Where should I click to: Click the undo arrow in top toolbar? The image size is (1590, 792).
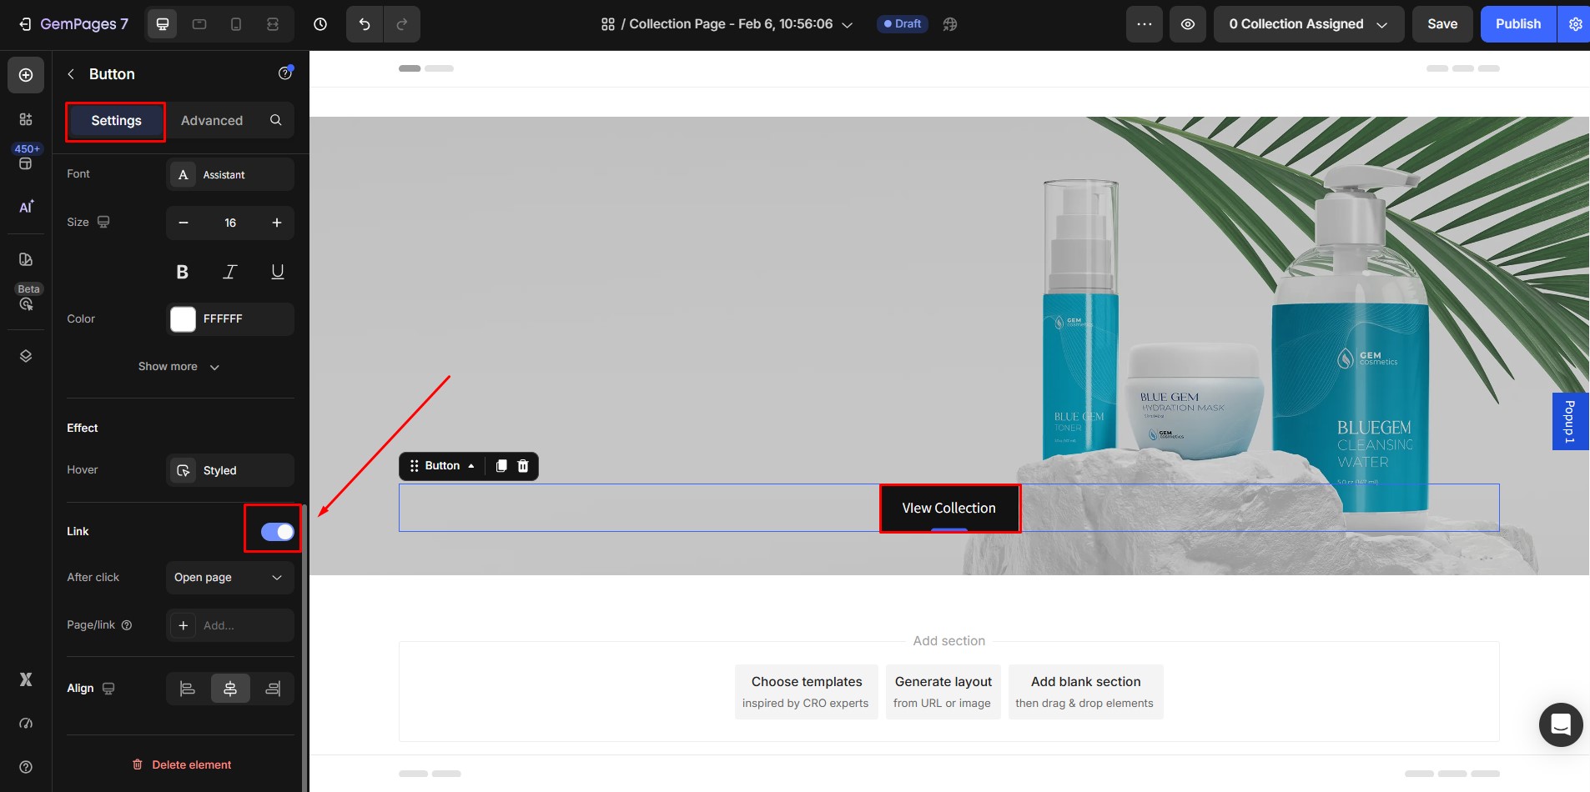(365, 24)
